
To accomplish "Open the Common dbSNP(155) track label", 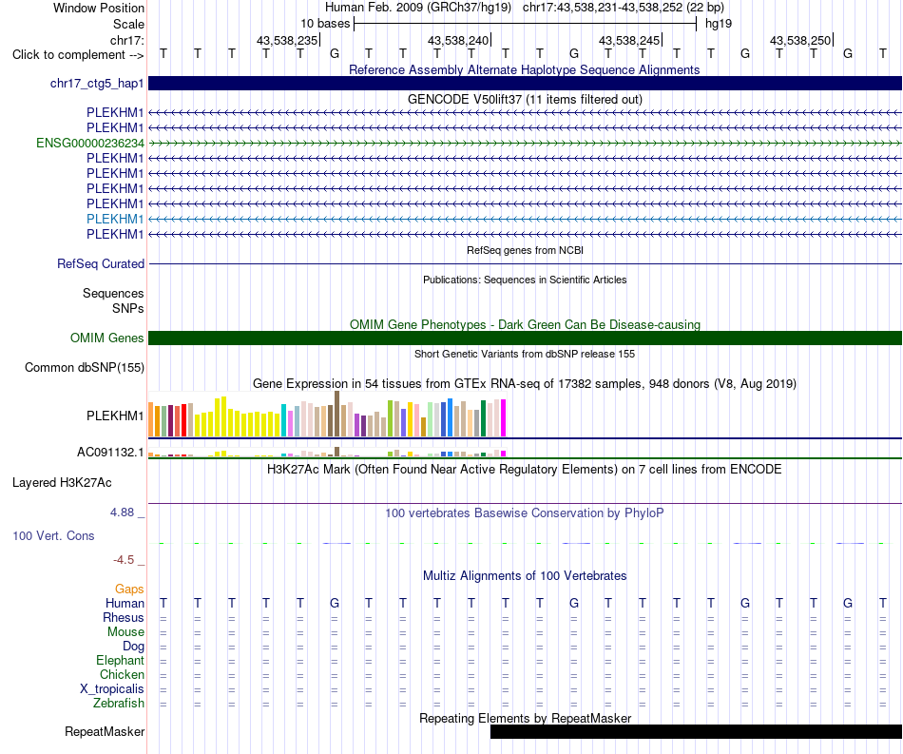I will 85,368.
